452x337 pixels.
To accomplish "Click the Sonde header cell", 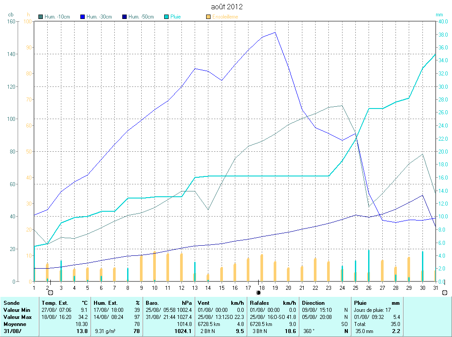I will click(x=11, y=303).
